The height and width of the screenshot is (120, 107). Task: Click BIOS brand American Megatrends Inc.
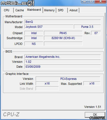pos(63,57)
